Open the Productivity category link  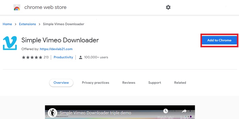(x=63, y=57)
